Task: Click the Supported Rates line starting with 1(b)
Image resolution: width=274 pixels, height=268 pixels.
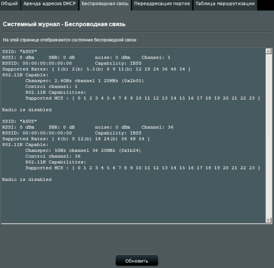Action: [x=96, y=69]
